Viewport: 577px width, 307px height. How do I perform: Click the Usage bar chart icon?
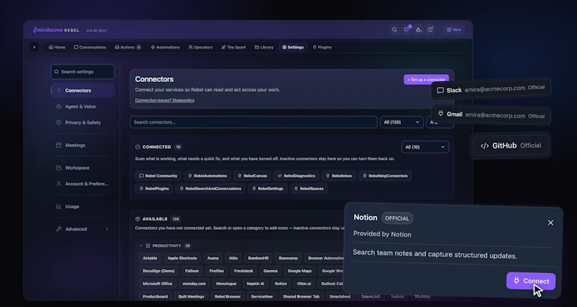pyautogui.click(x=58, y=206)
